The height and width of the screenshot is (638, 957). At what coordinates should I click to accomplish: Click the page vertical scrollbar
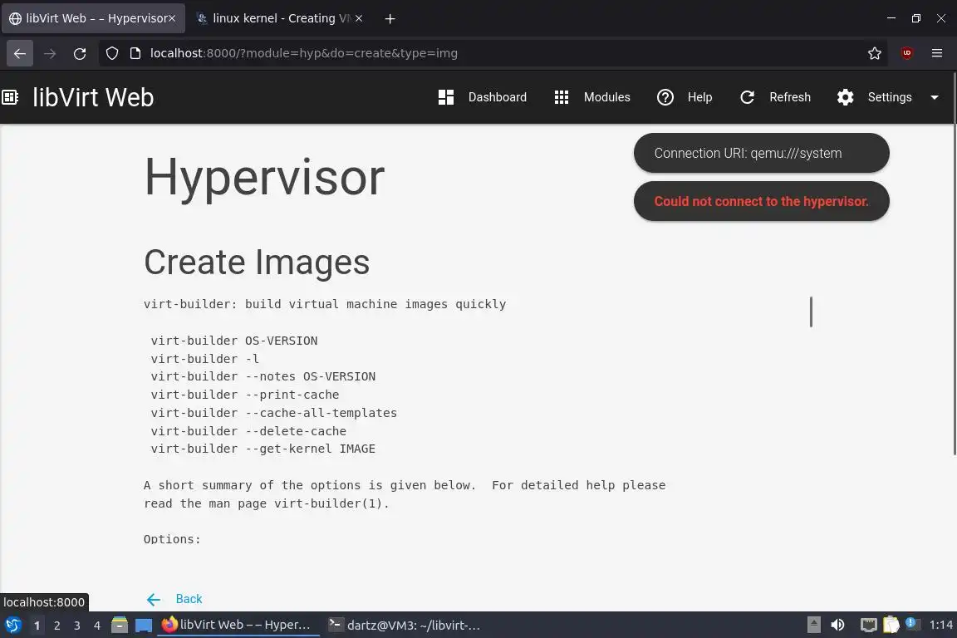pyautogui.click(x=955, y=263)
